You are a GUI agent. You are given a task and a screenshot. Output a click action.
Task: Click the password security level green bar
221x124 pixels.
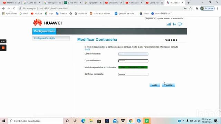click(x=133, y=68)
